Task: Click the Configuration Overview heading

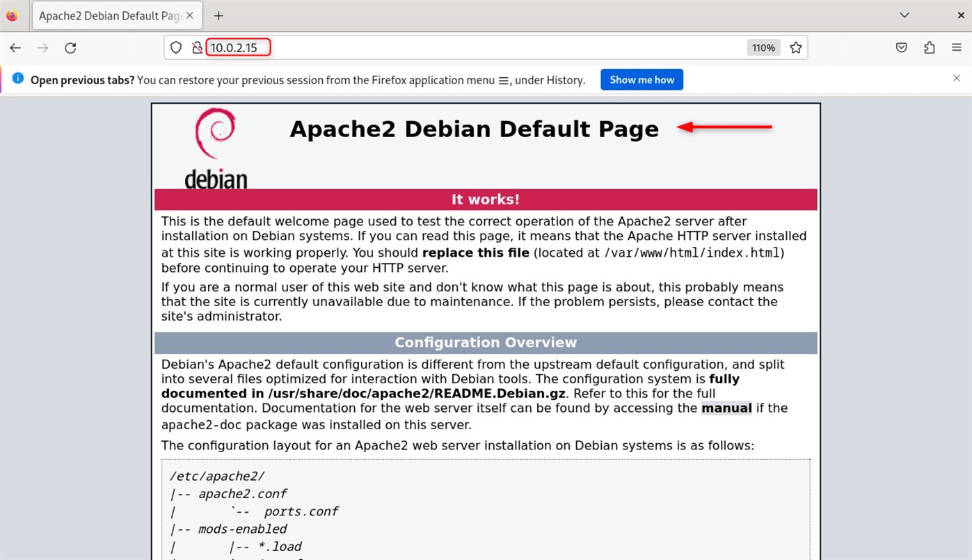Action: tap(486, 343)
